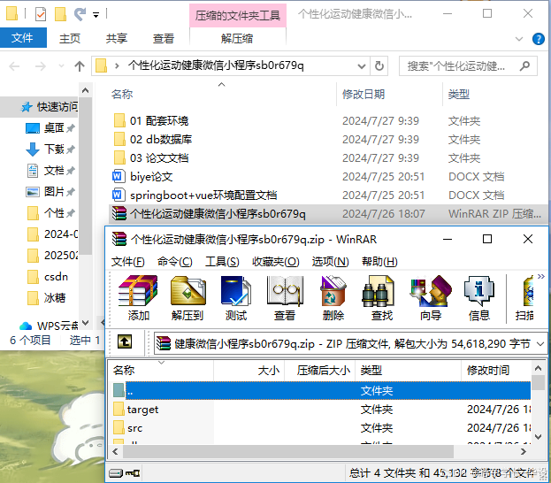Click the Explorer help question mark icon
Screen dimensions: 551x483
point(539,39)
